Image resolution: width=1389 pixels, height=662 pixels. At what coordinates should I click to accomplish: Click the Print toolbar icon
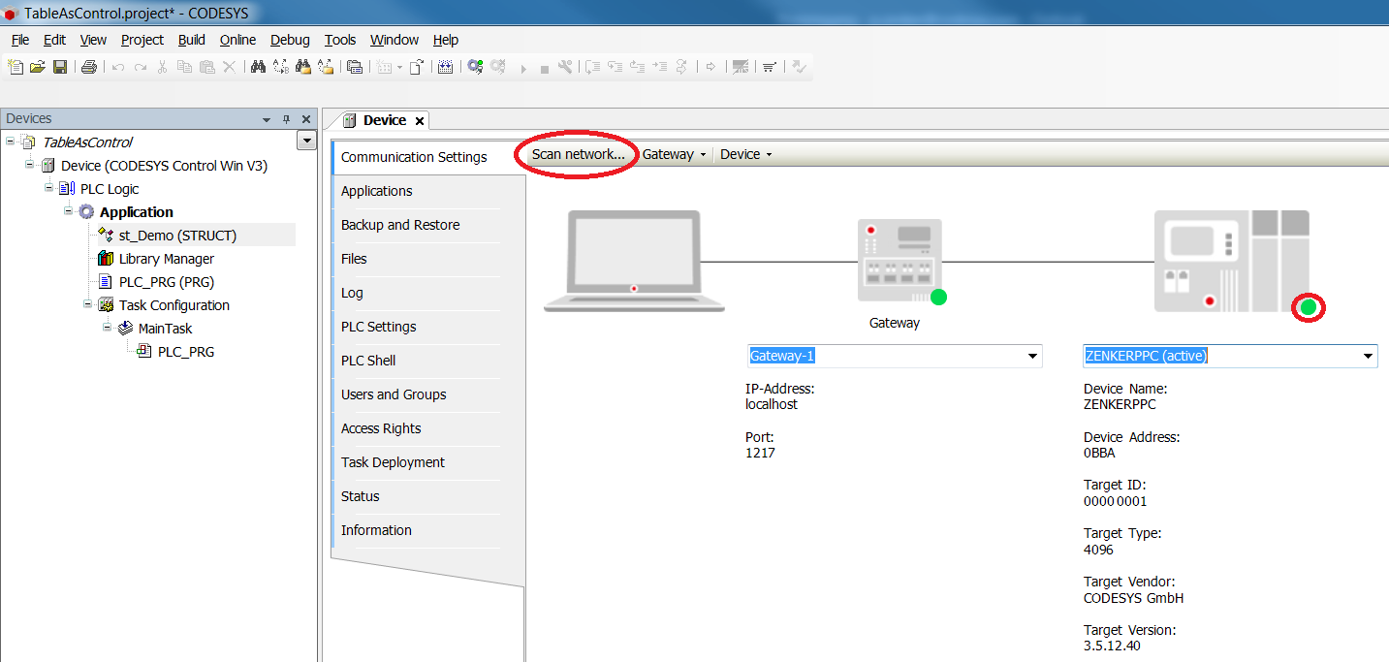[x=88, y=67]
